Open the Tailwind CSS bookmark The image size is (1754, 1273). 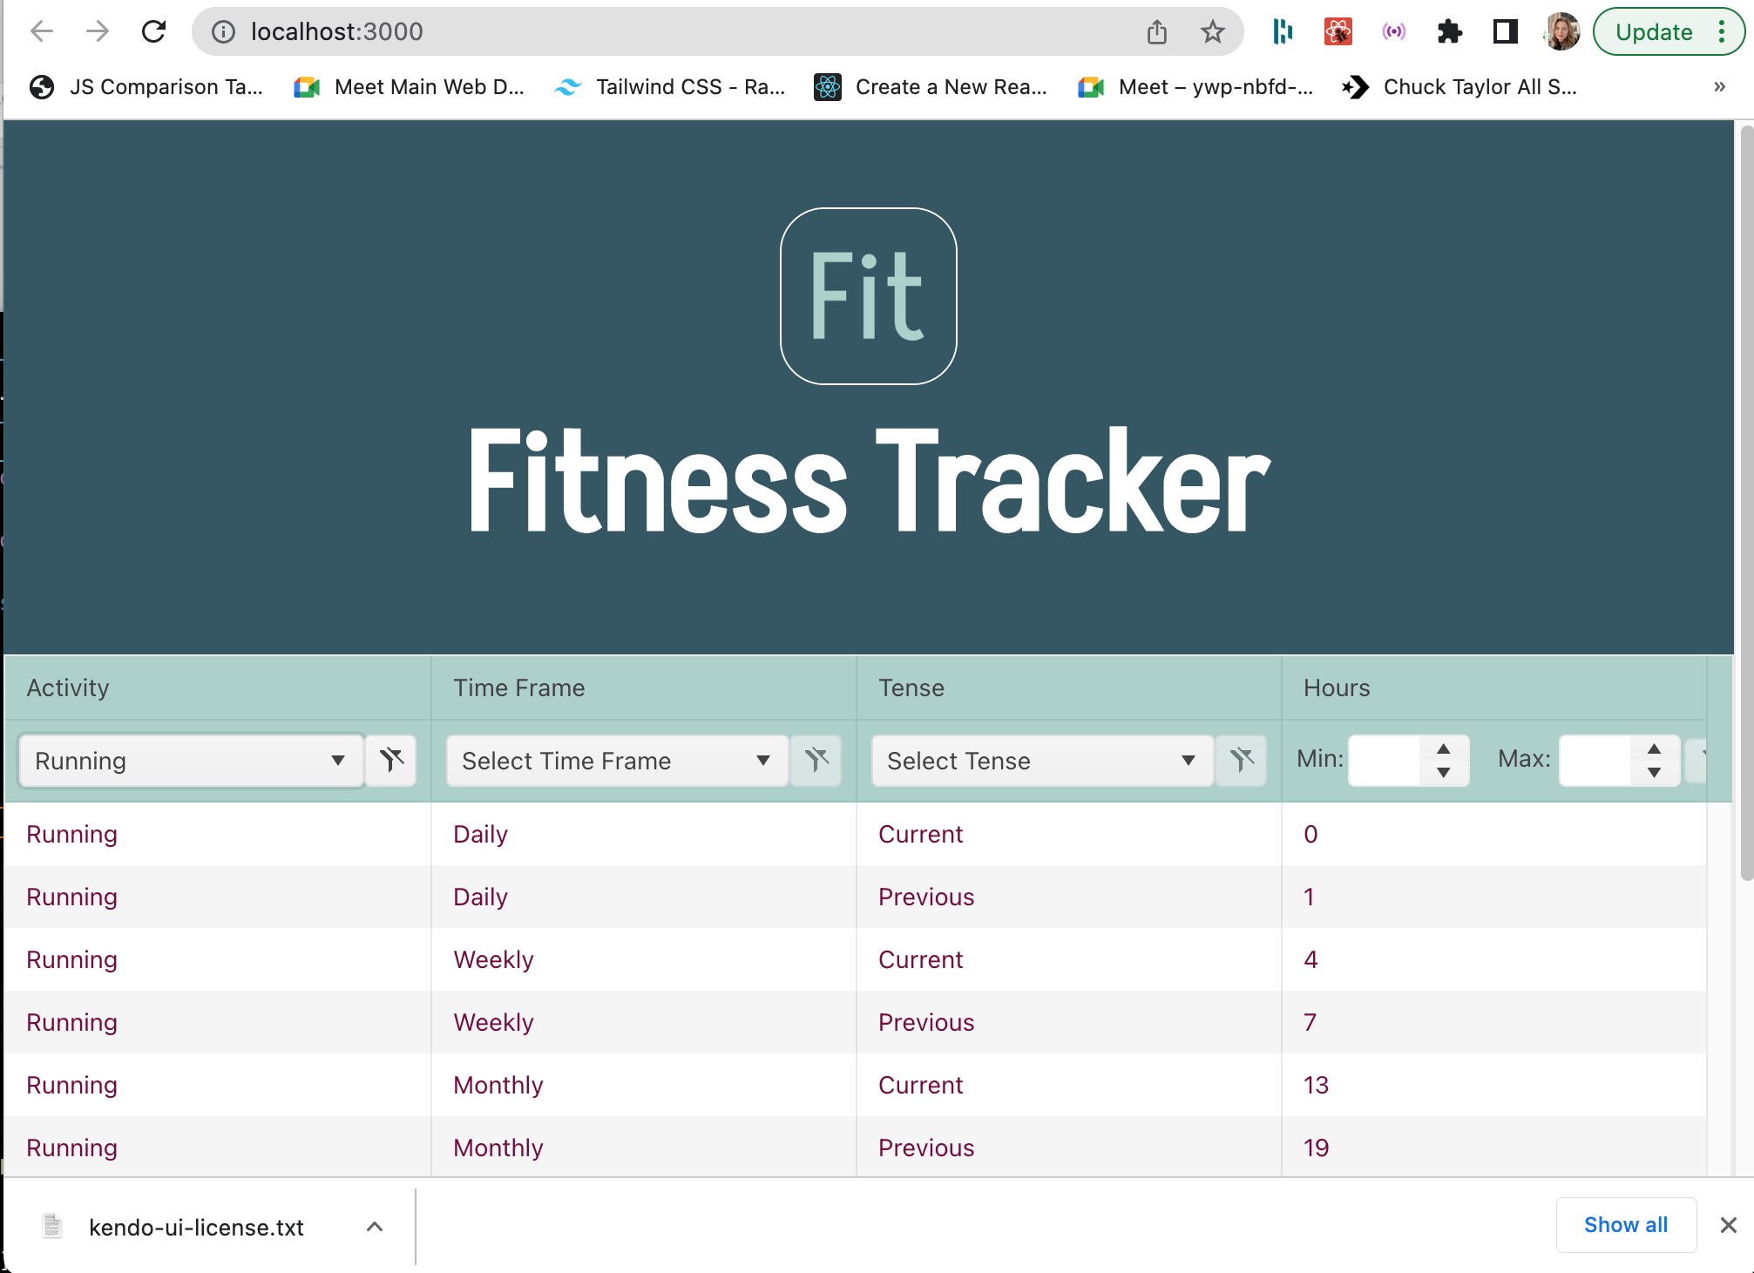tap(670, 87)
